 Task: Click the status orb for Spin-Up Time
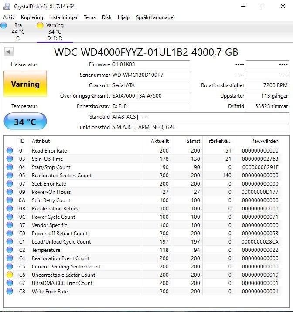(x=10, y=159)
